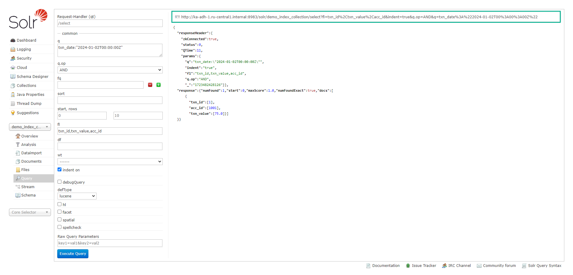Open the Collections page
573x275 pixels.
(26, 86)
